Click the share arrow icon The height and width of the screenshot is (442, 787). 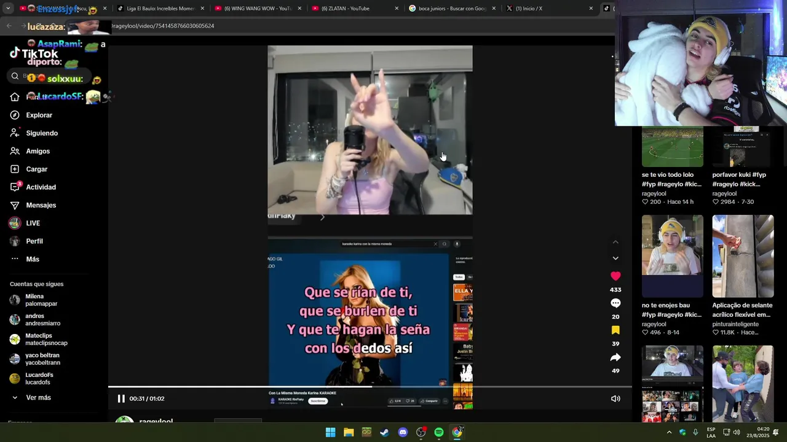click(615, 357)
